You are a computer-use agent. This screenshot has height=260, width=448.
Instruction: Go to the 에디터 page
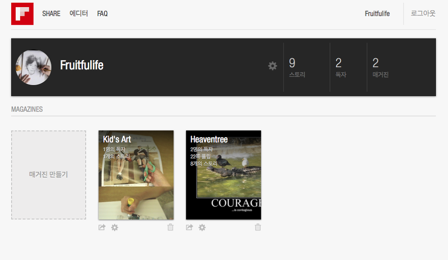click(x=78, y=13)
